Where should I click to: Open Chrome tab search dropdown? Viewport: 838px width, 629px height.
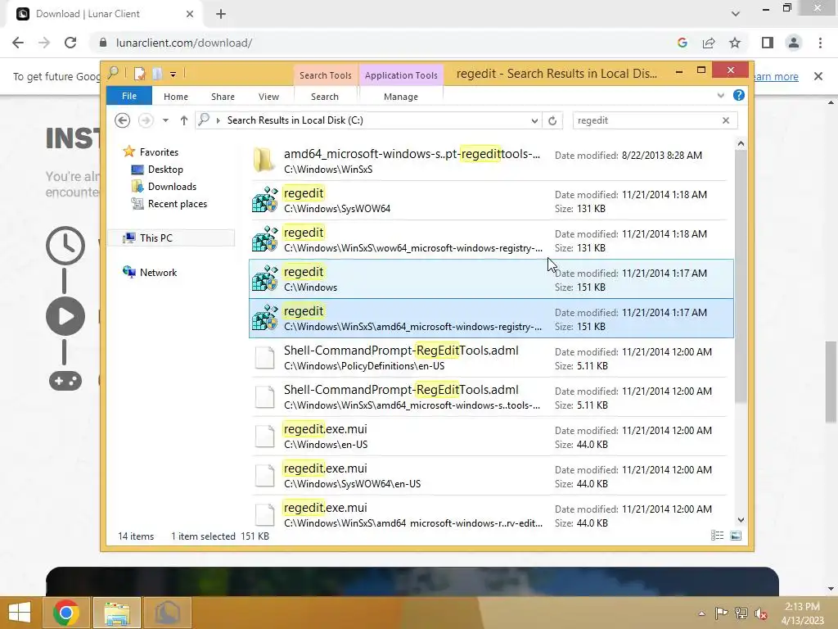(736, 14)
